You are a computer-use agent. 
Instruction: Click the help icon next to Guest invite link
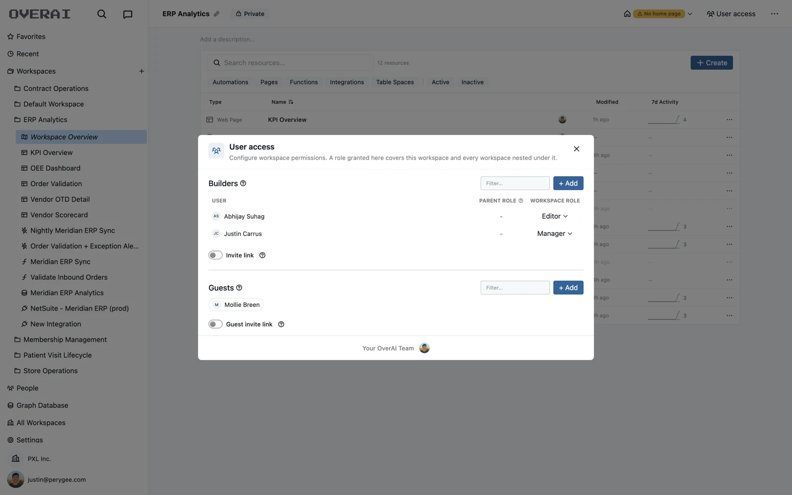pos(281,324)
